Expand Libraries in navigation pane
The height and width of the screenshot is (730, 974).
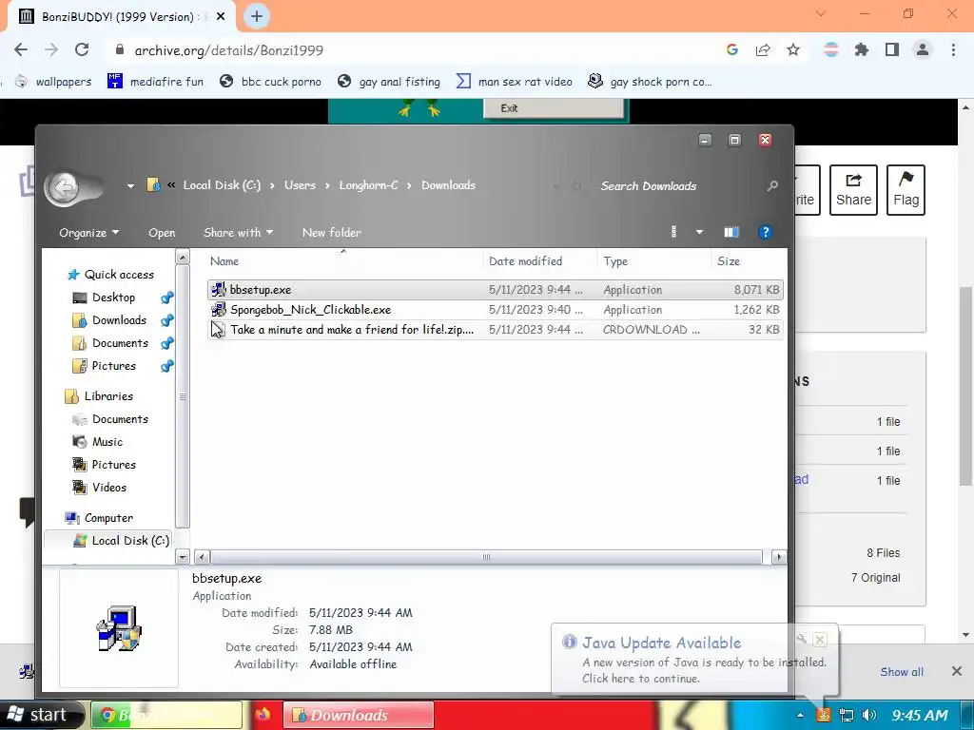[99, 396]
